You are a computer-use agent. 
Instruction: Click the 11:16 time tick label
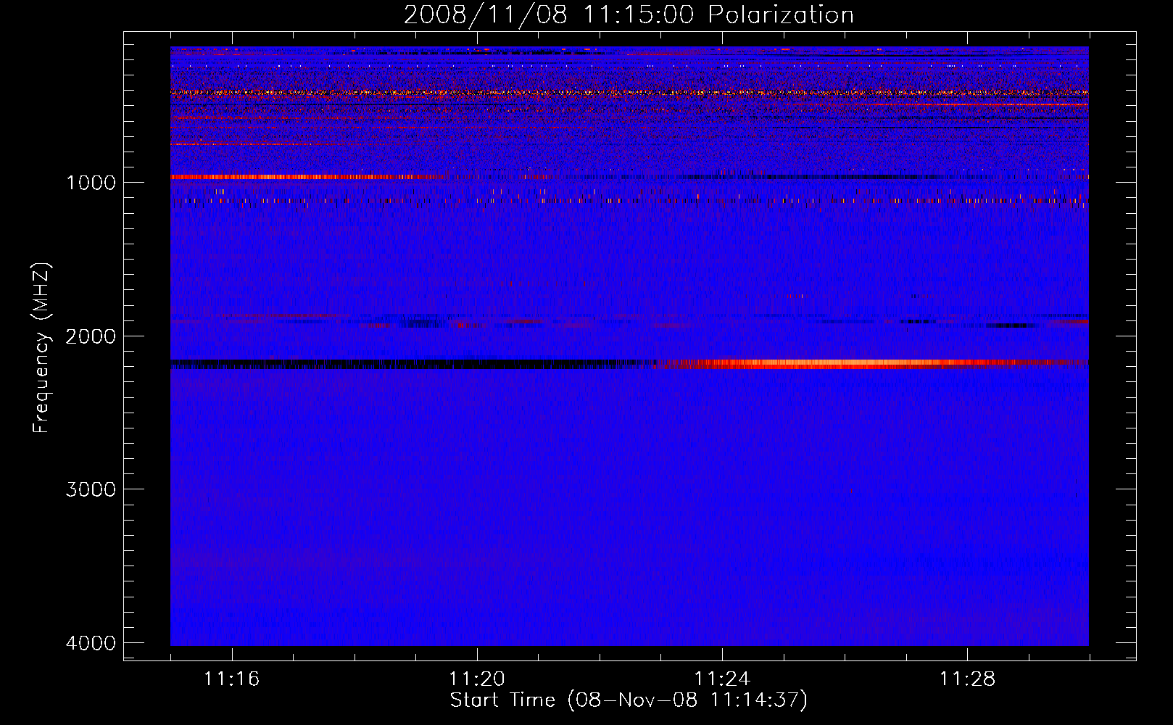click(x=231, y=679)
